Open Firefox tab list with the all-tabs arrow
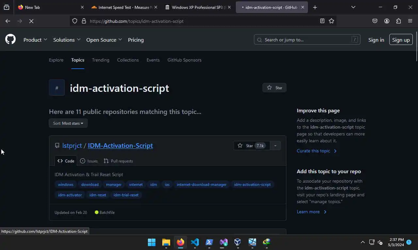This screenshot has width=418, height=250. coord(353,7)
